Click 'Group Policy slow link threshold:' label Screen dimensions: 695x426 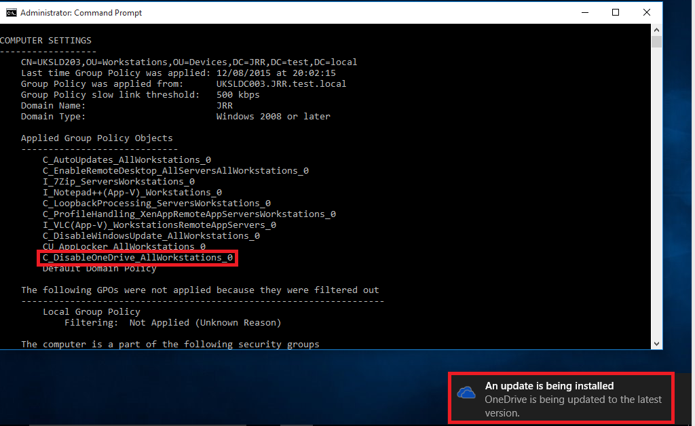[111, 95]
